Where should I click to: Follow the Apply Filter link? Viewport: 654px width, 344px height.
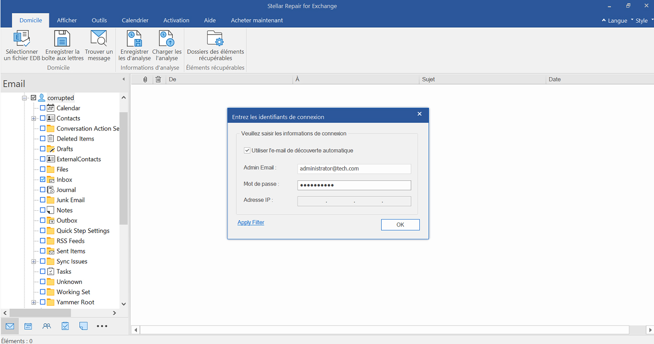(251, 223)
